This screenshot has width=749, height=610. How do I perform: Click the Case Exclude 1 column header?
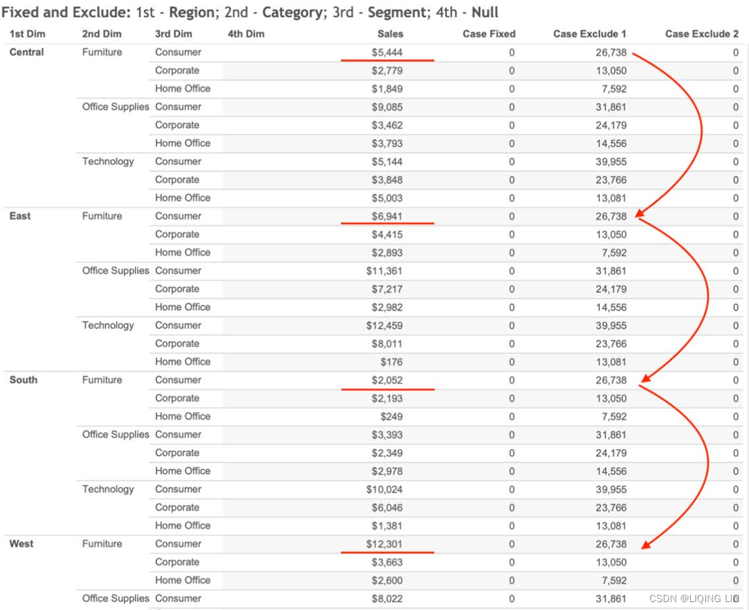589,34
